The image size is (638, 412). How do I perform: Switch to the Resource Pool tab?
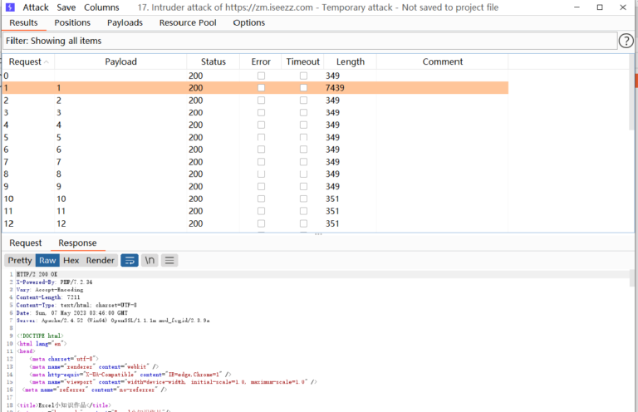pos(188,22)
